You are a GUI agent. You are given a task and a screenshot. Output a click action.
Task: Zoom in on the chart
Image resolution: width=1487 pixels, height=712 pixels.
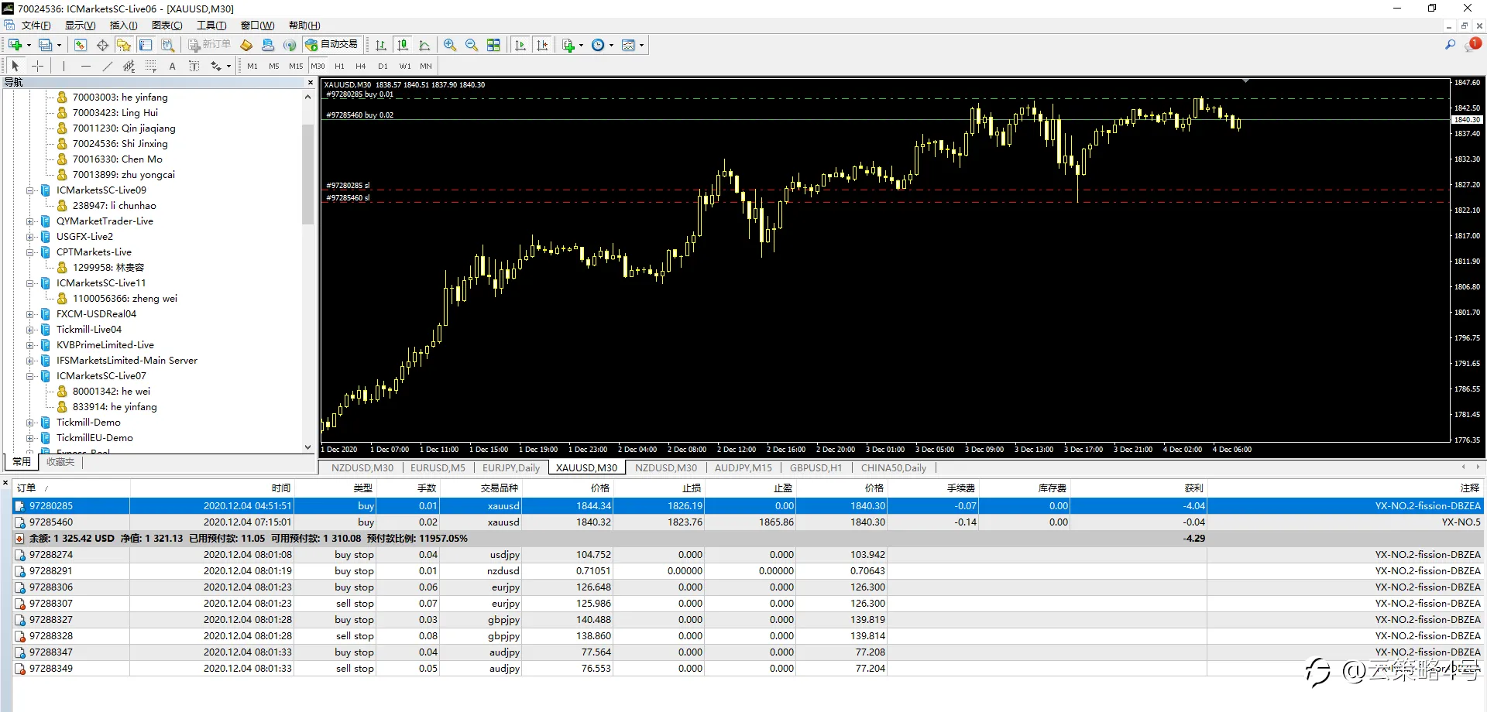[x=450, y=45]
